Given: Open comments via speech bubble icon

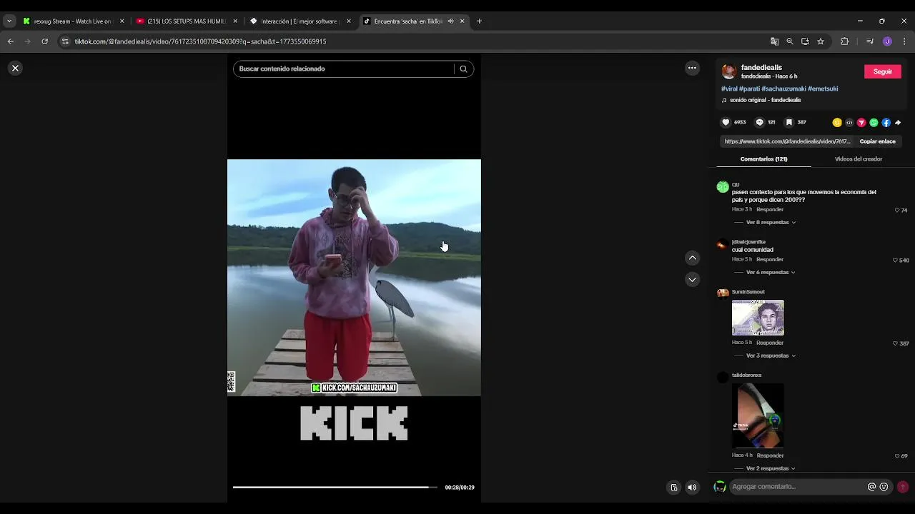Looking at the screenshot, I should (759, 122).
